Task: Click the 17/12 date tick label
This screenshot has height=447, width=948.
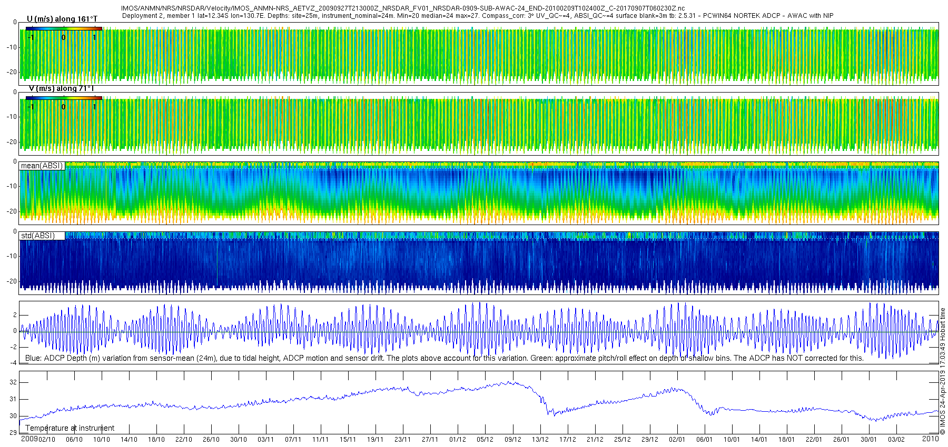Action: coord(568,440)
